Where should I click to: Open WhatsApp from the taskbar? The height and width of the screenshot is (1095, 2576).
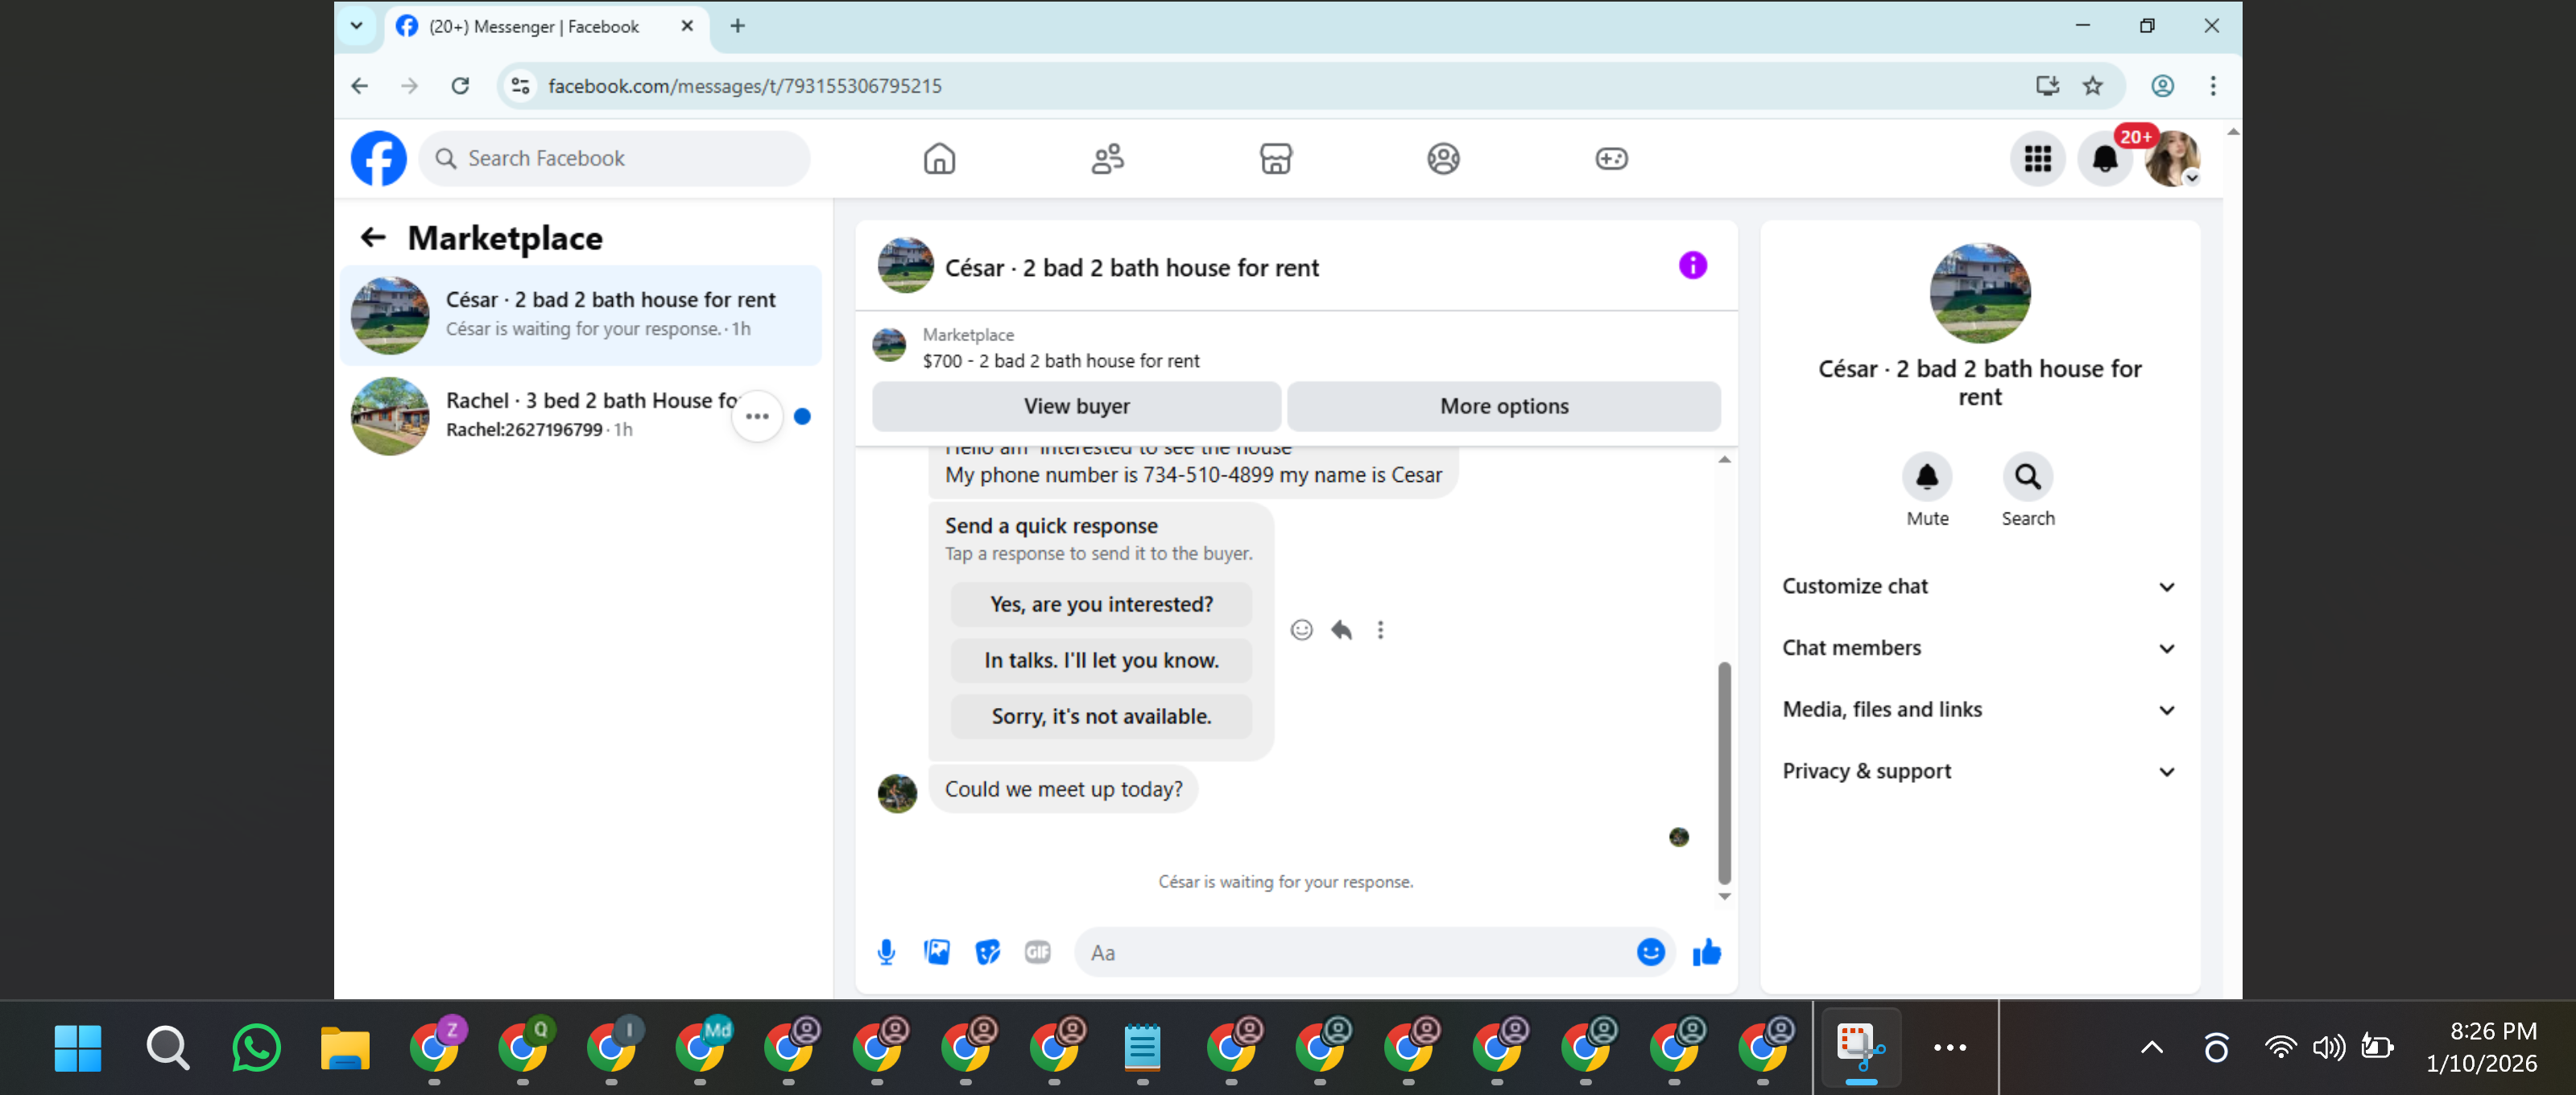click(256, 1047)
